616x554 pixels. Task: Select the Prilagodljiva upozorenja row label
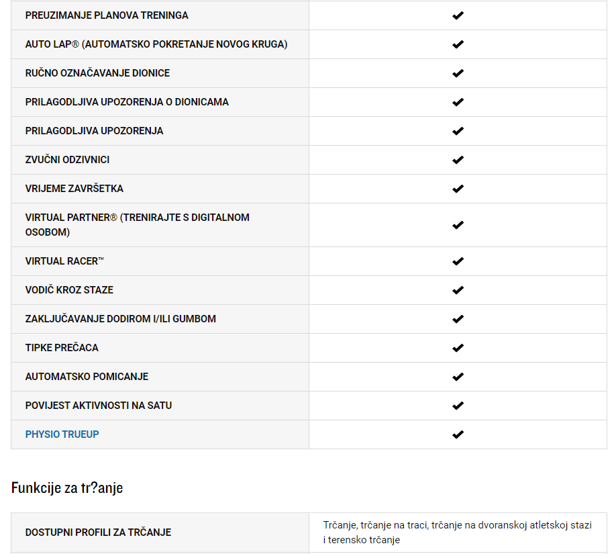tap(95, 131)
